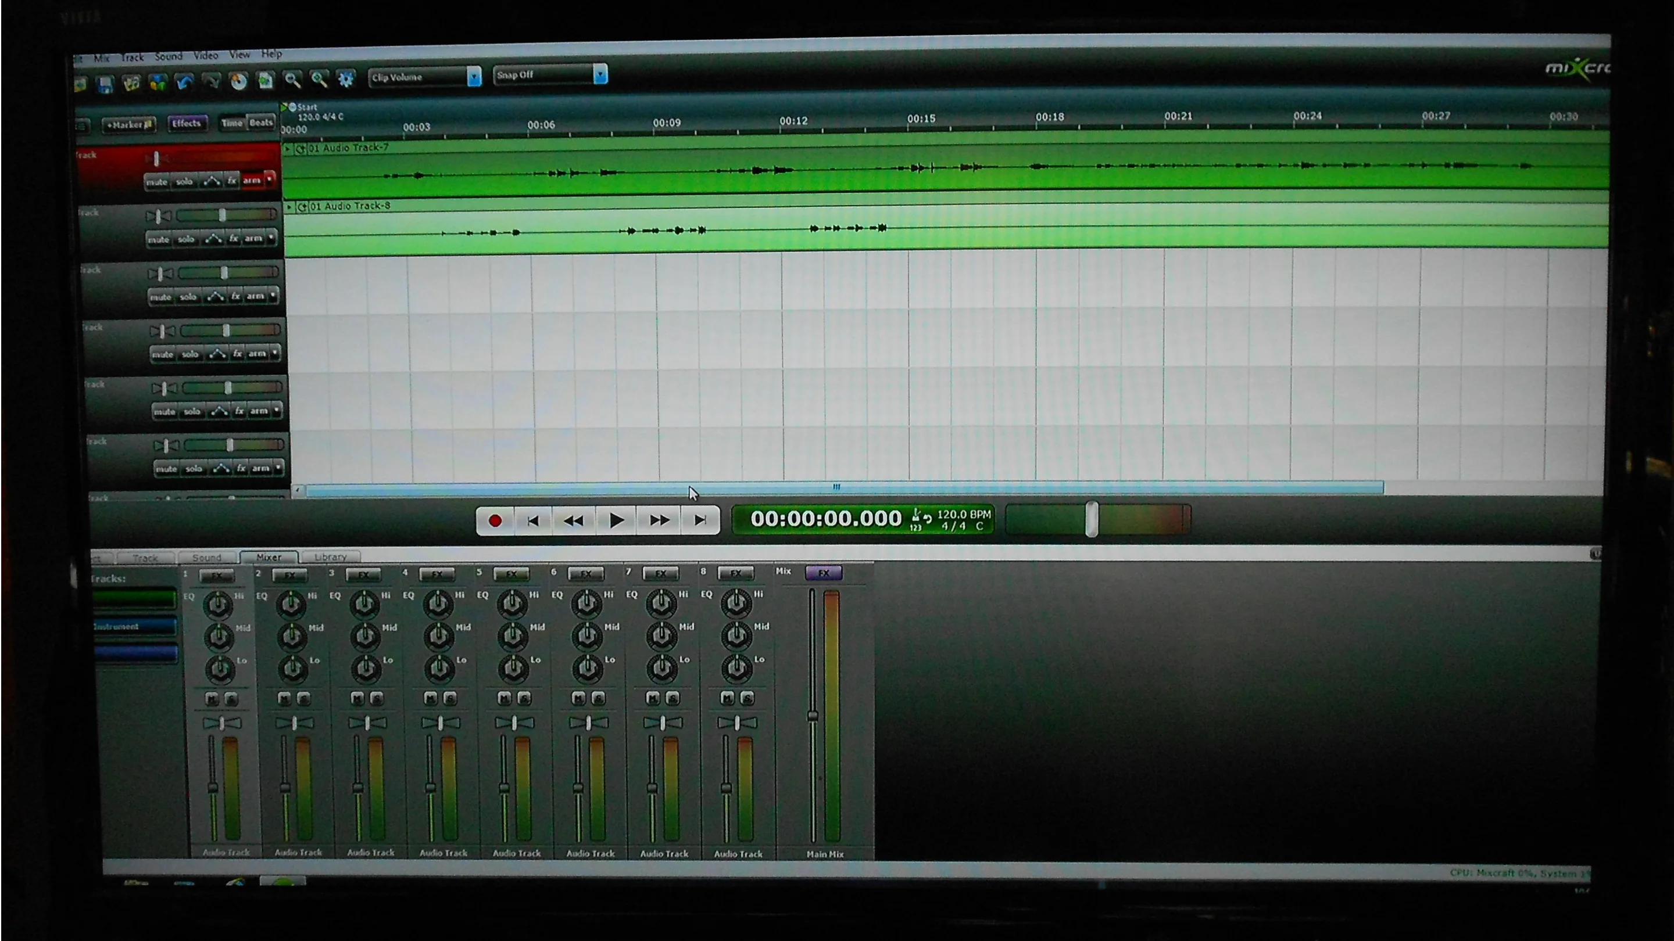Toggle S solo on mixer channel 2
The image size is (1674, 941).
pos(303,699)
